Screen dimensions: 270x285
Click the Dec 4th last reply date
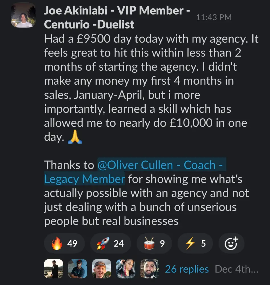[237, 269]
